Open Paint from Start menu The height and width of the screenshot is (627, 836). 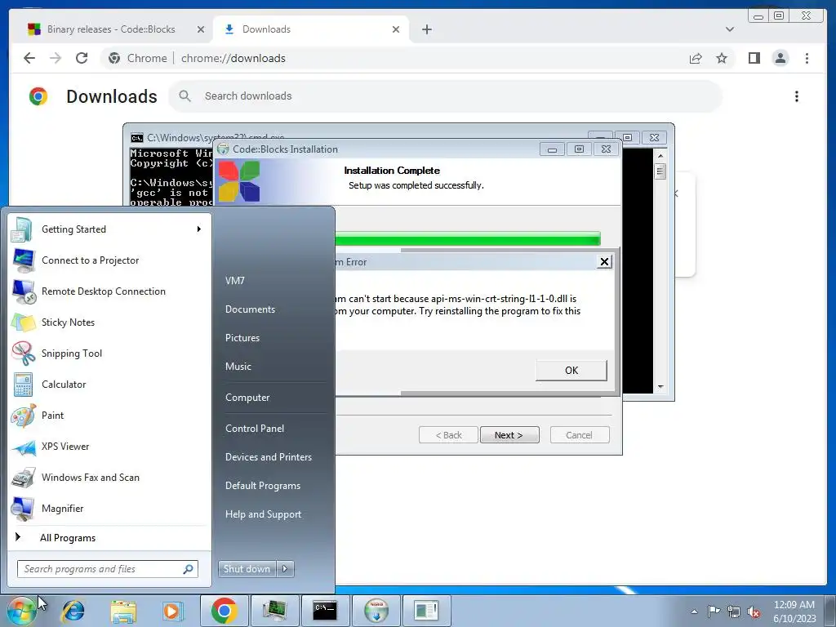tap(109, 416)
